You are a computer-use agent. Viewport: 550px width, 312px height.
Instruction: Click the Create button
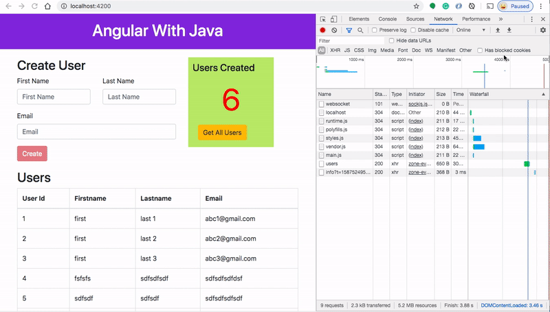(32, 154)
